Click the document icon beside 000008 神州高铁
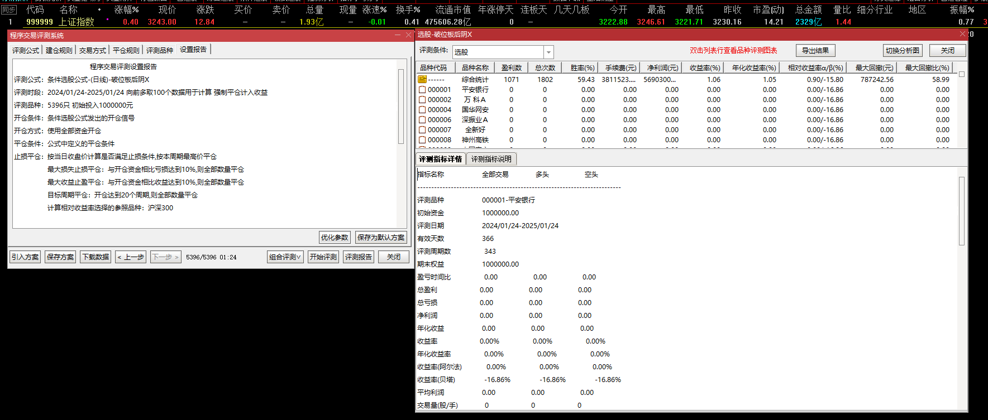 pos(422,139)
